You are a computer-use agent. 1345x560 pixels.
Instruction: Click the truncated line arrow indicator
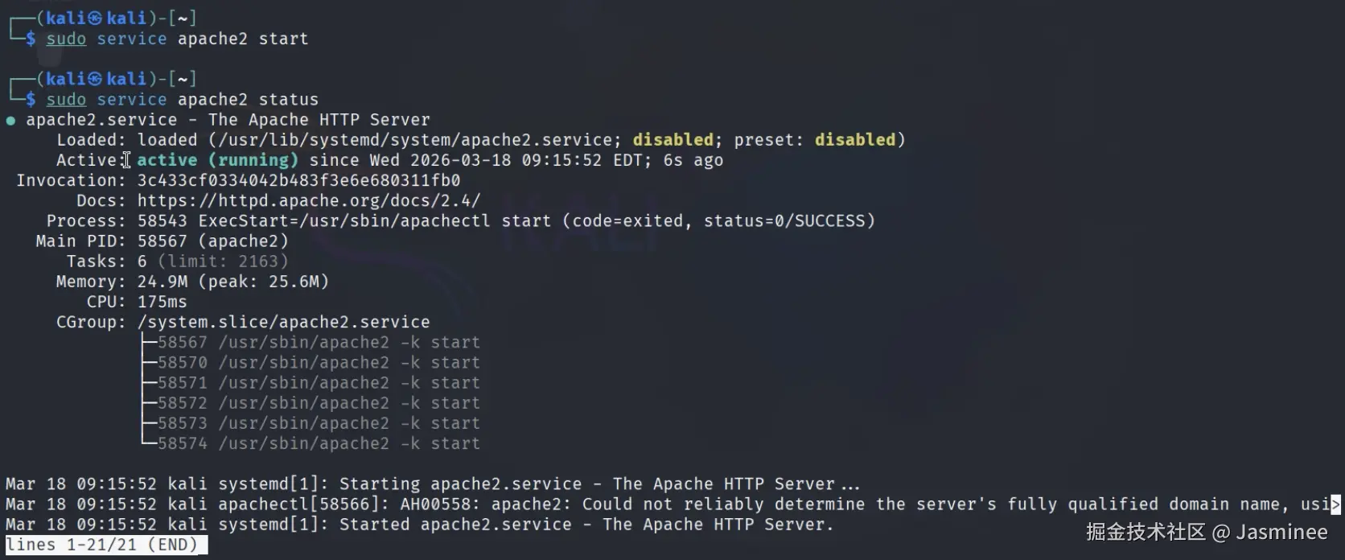[1336, 504]
